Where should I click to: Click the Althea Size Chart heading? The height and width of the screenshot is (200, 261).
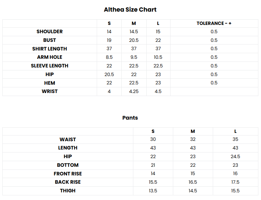coord(130,10)
